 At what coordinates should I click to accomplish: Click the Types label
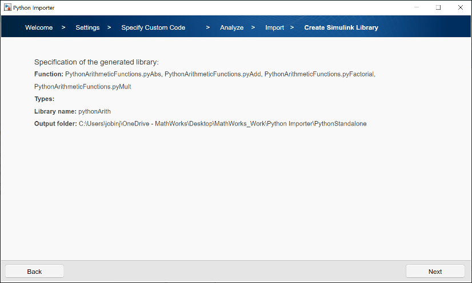coord(44,99)
